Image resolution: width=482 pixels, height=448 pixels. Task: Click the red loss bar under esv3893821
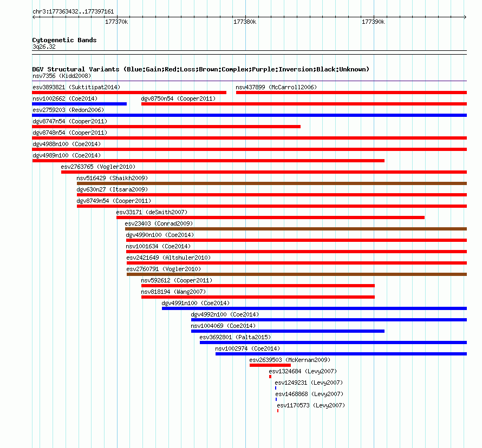[129, 93]
